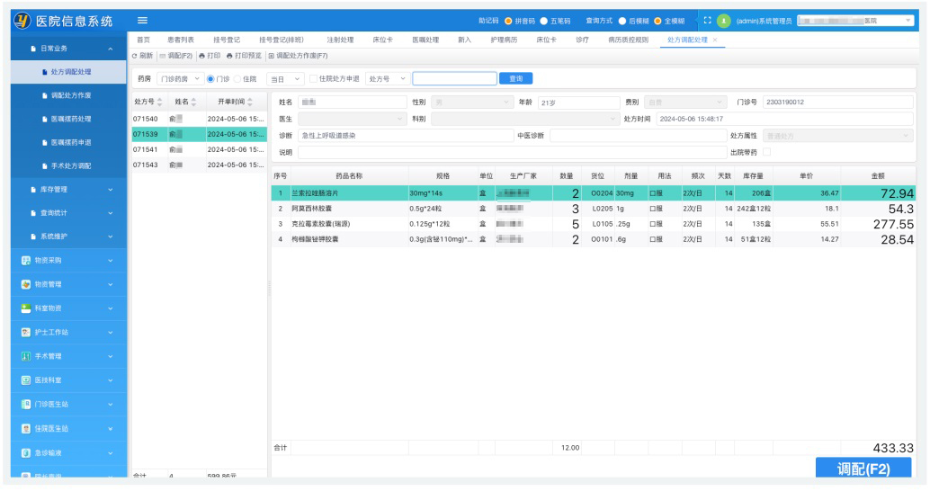This screenshot has height=491, width=930.
Task: Click the 说明 text field
Action: click(x=513, y=152)
